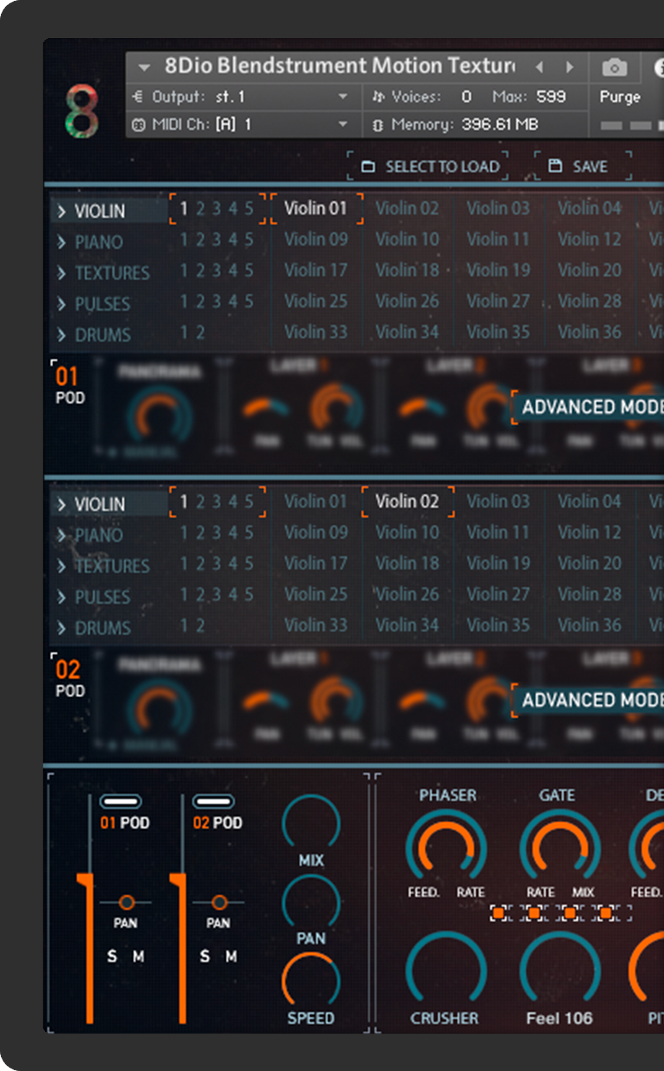The width and height of the screenshot is (664, 1071).
Task: Click the Gate effect knob
Action: [560, 846]
